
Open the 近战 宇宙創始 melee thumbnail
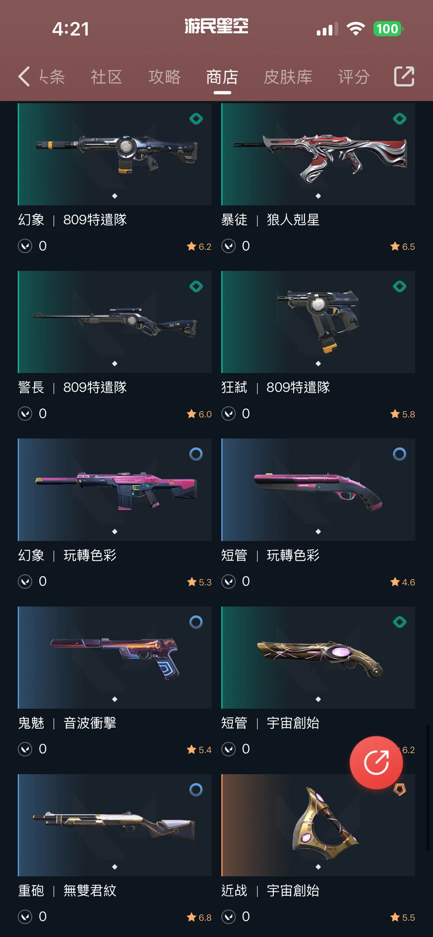coord(318,825)
